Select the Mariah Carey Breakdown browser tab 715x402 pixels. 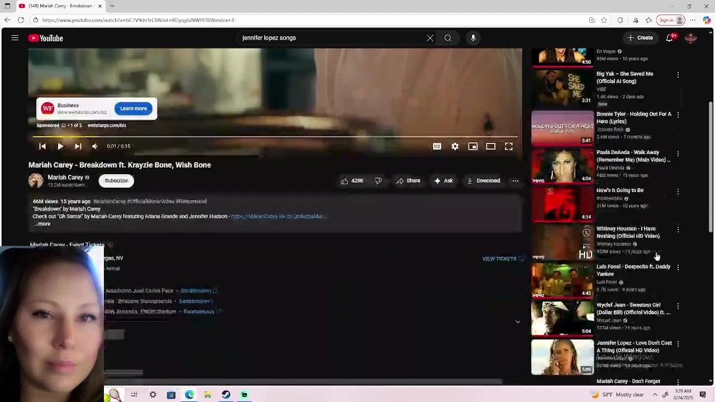coord(60,6)
